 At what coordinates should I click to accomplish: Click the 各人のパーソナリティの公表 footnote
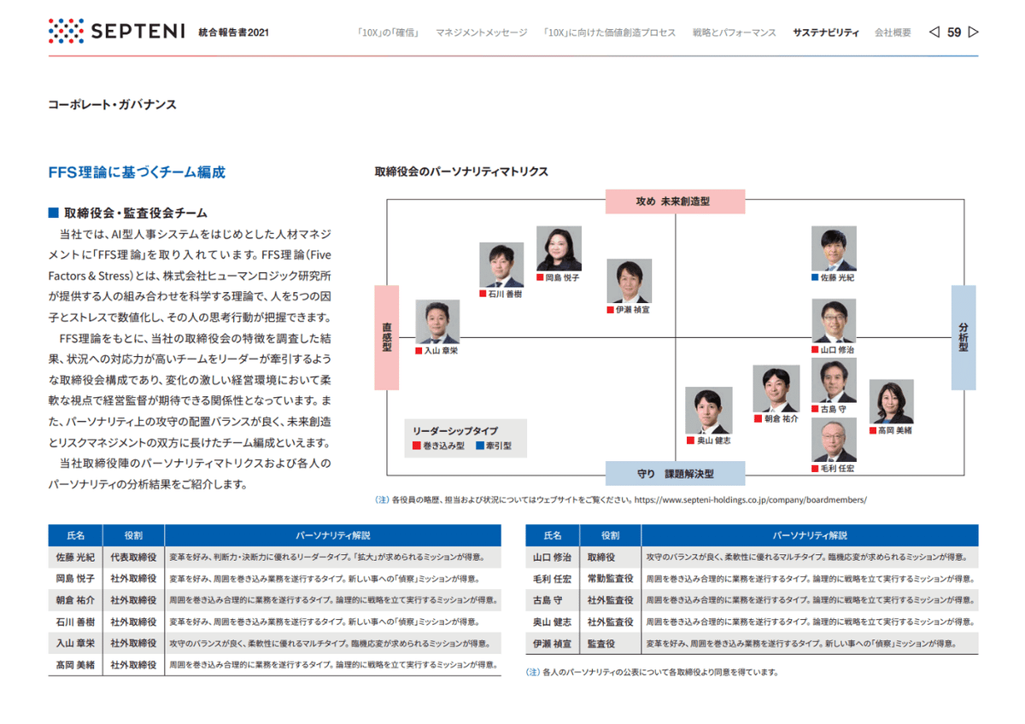coord(653,672)
